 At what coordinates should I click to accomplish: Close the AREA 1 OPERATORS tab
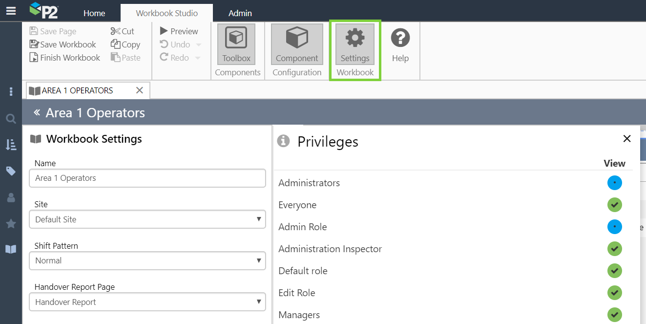(x=139, y=90)
